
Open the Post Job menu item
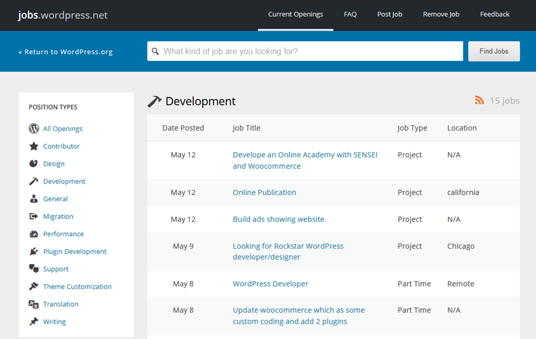(389, 14)
